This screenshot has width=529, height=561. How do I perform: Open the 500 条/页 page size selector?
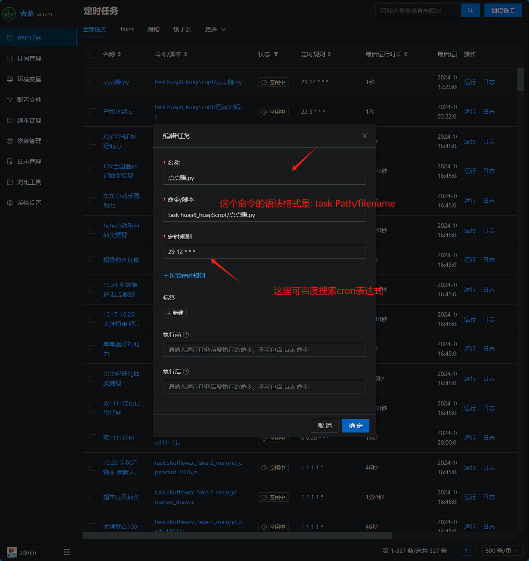tap(502, 551)
